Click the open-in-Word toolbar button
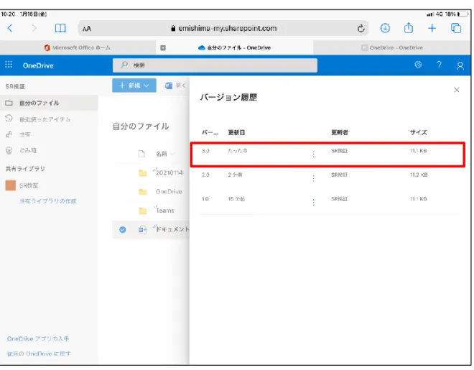The width and height of the screenshot is (474, 370). click(175, 85)
